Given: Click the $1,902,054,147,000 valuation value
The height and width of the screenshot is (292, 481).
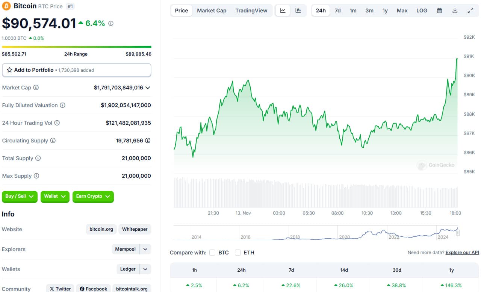Looking at the screenshot, I should 126,105.
